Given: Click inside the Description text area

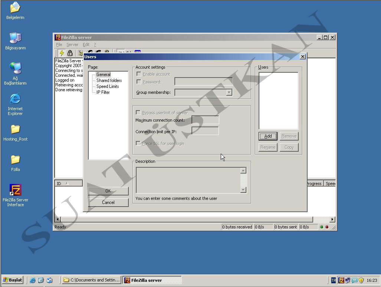Looking at the screenshot, I should pyautogui.click(x=188, y=180).
